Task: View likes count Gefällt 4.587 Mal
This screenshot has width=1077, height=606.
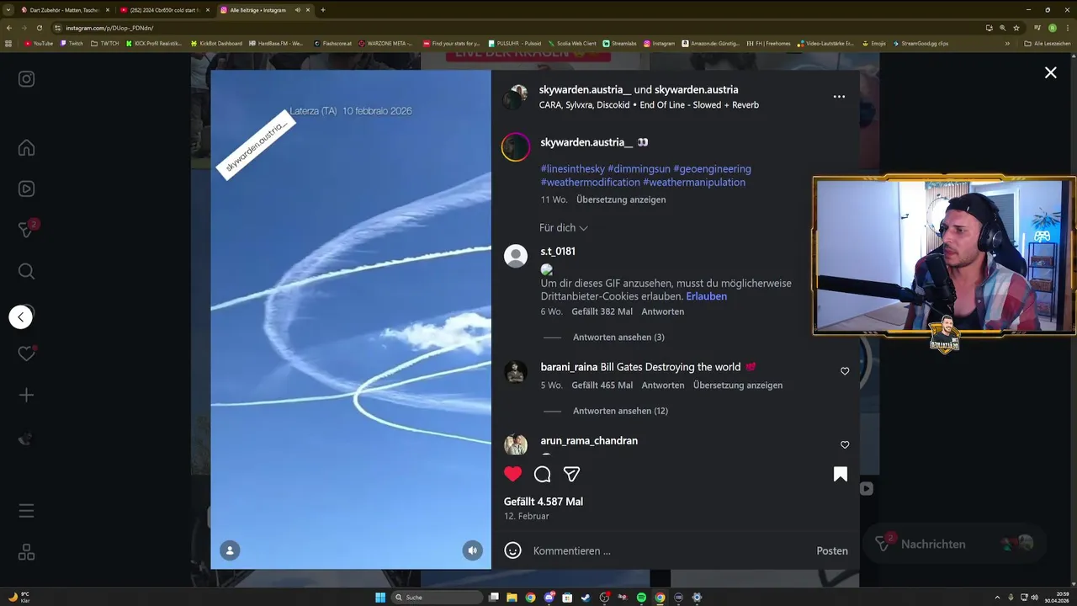Action: coord(544,502)
